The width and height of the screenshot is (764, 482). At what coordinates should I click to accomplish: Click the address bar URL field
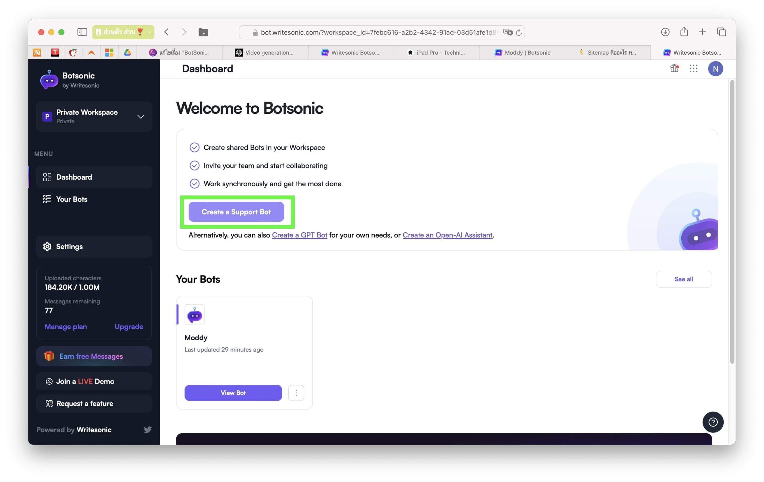click(x=378, y=32)
